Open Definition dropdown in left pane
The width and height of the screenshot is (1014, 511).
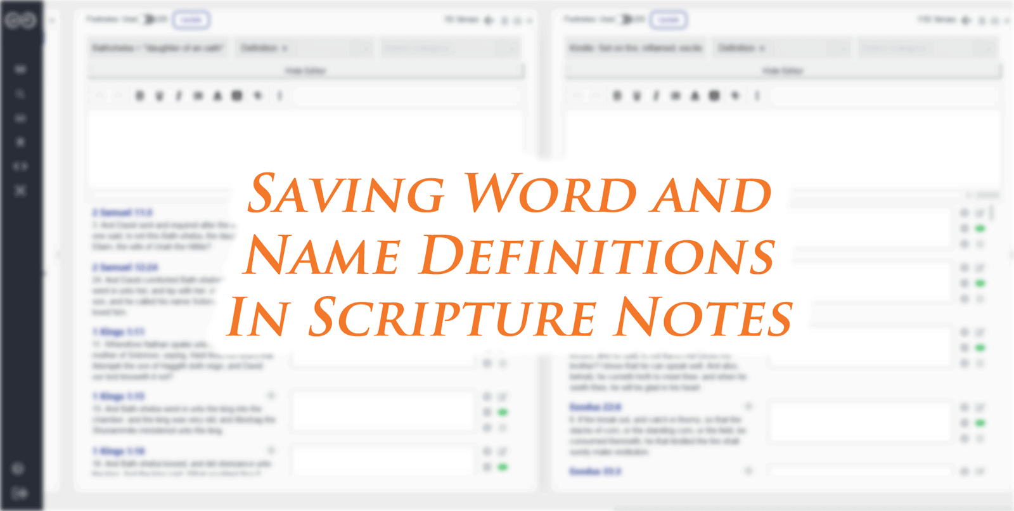pyautogui.click(x=304, y=48)
